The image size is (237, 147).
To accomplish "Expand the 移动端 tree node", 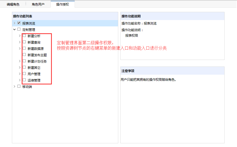I will (15, 86).
